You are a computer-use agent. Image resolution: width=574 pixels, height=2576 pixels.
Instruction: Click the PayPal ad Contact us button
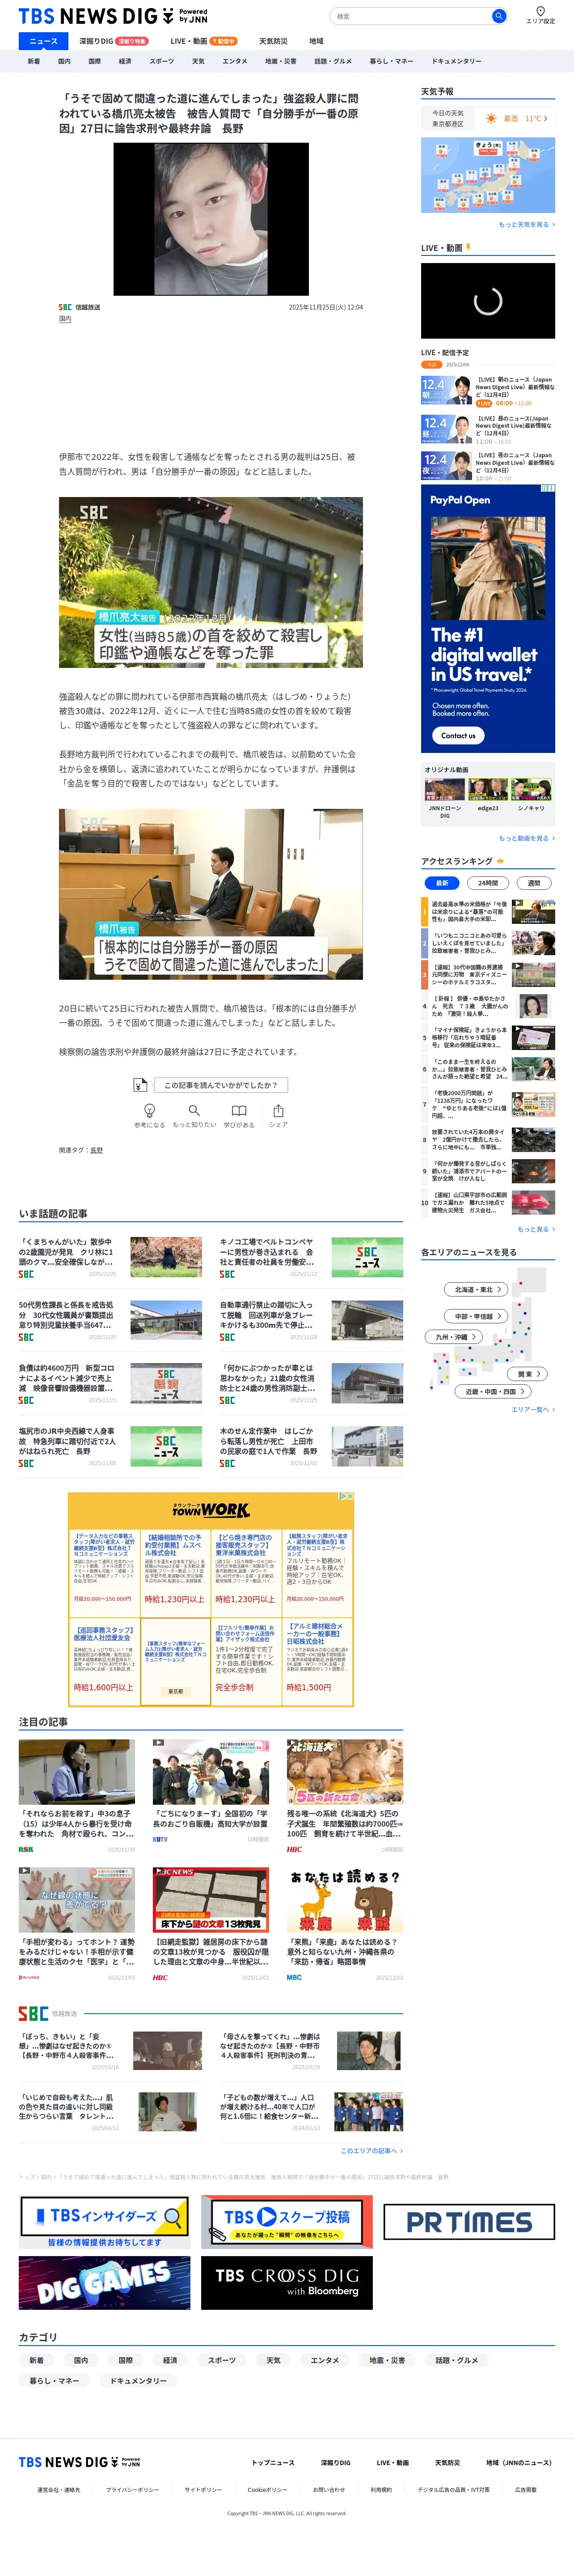458,735
